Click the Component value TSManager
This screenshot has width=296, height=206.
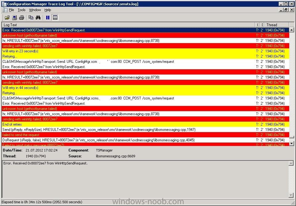[104, 150]
